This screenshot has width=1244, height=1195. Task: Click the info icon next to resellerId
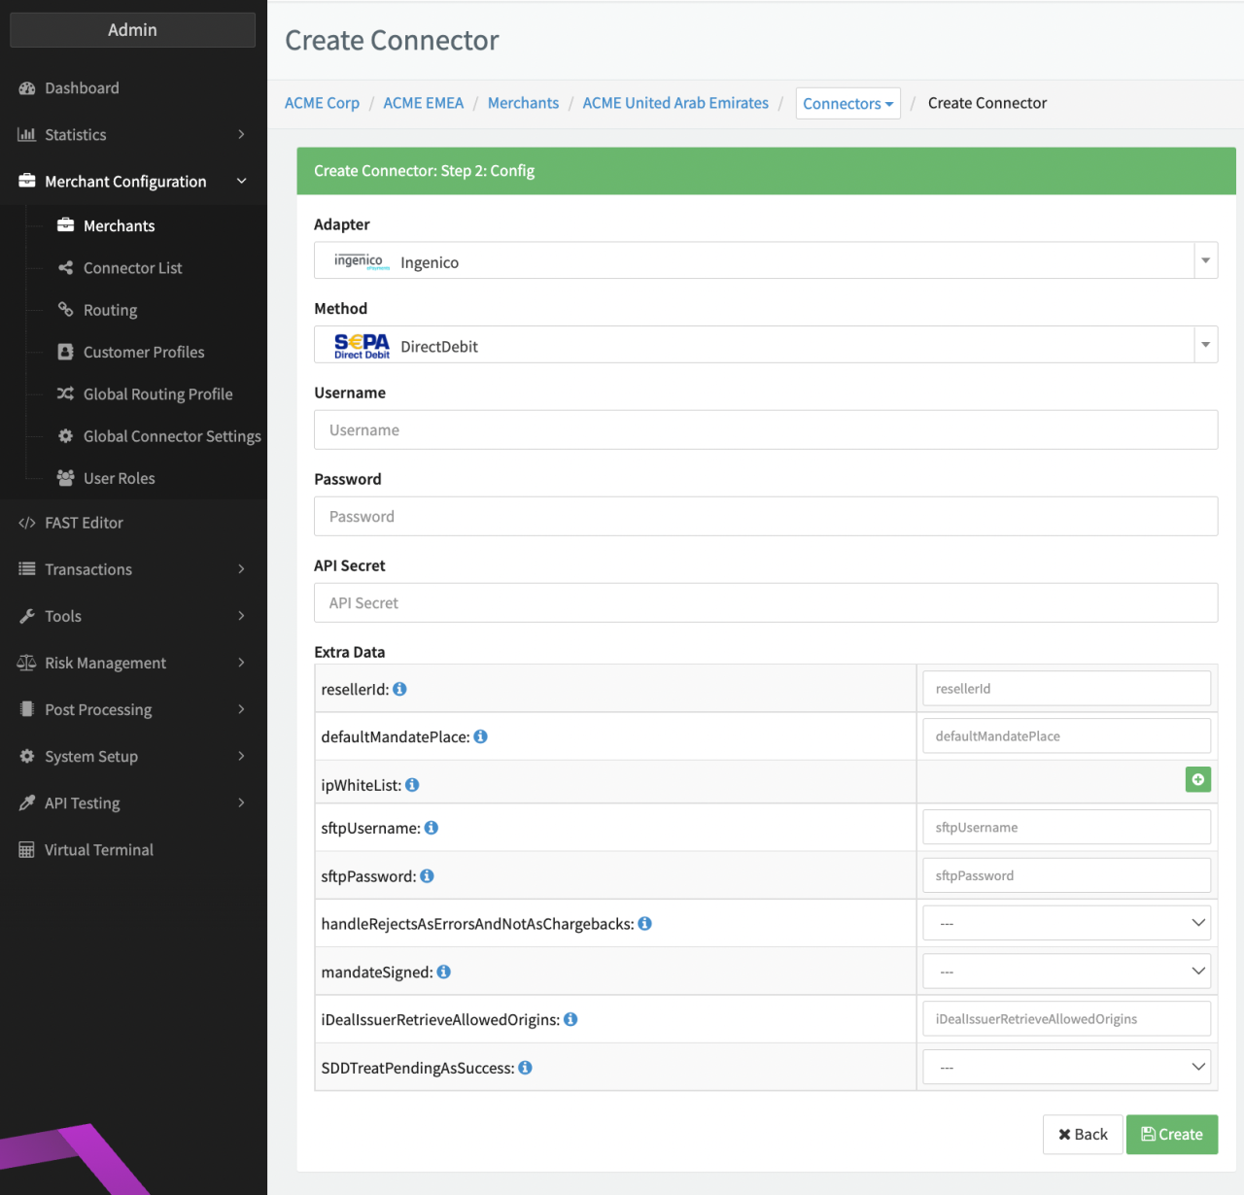pyautogui.click(x=399, y=689)
